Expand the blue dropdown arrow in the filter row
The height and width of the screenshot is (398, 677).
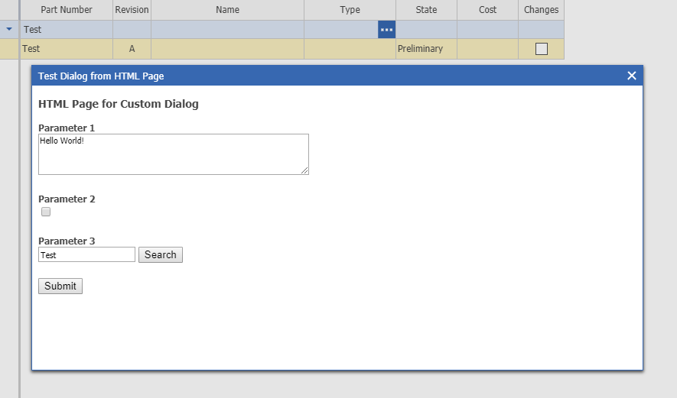9,29
